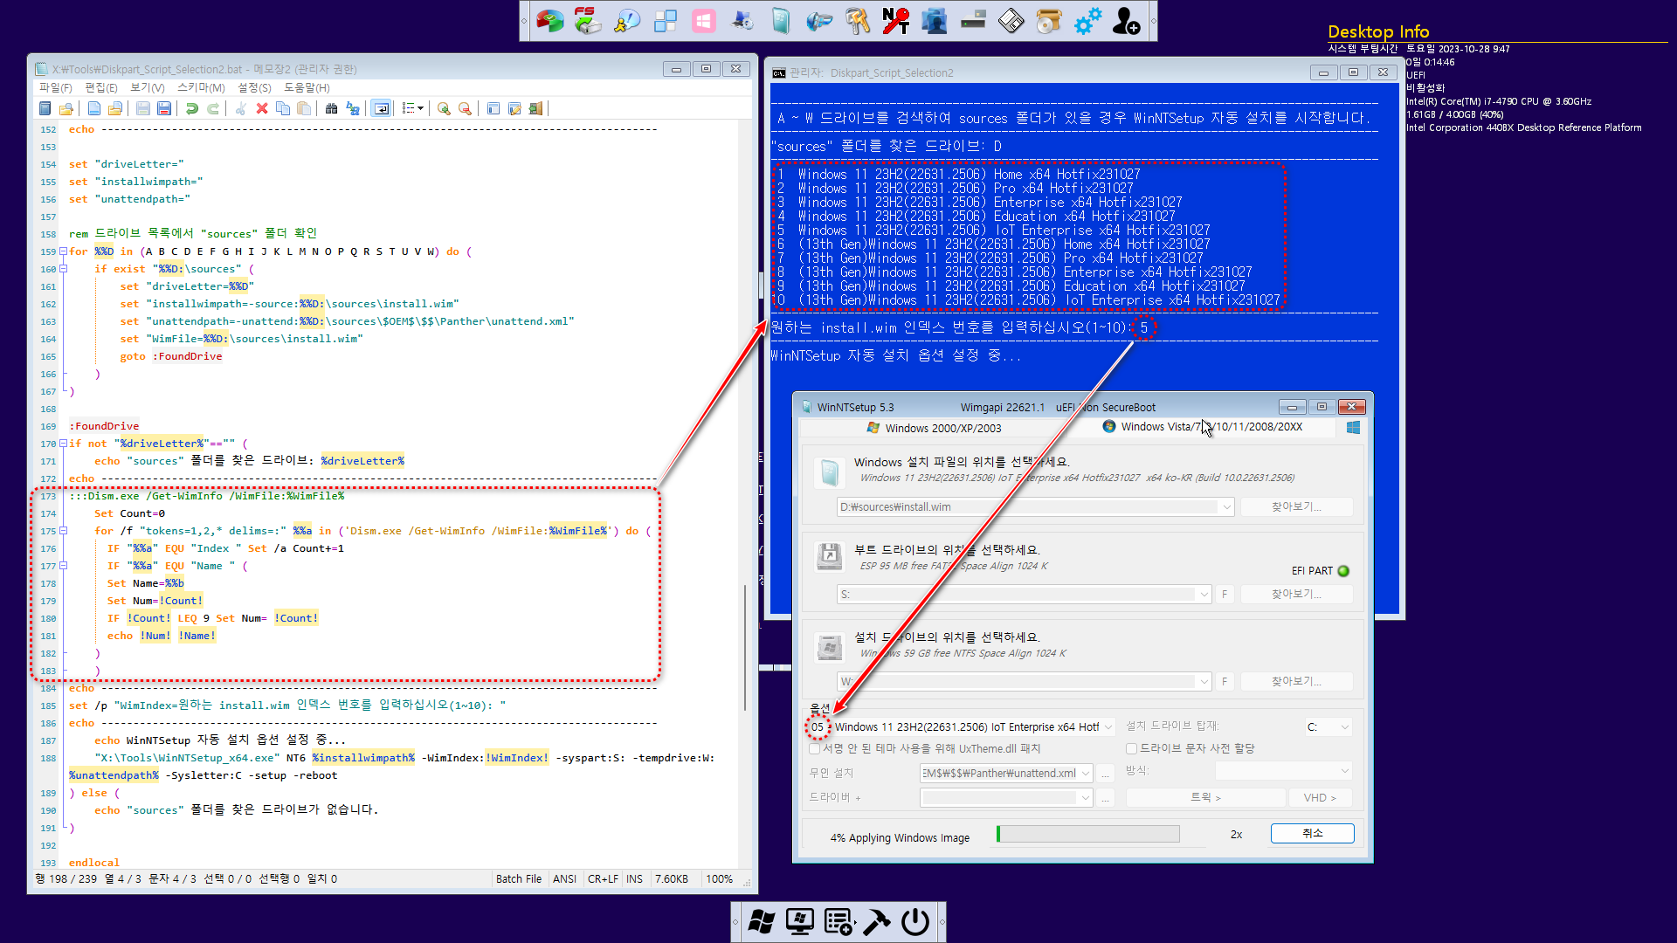1677x943 pixels.
Task: Click the F button beside boot drive S:
Action: point(1225,595)
